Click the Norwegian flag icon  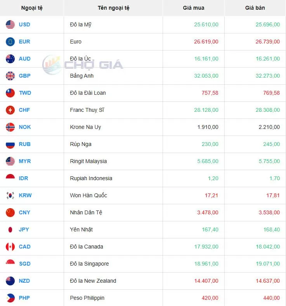click(x=10, y=127)
